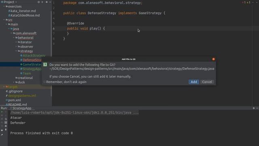This screenshot has width=259, height=146.
Task: Collapse the behavioral package
Action: (14, 38)
